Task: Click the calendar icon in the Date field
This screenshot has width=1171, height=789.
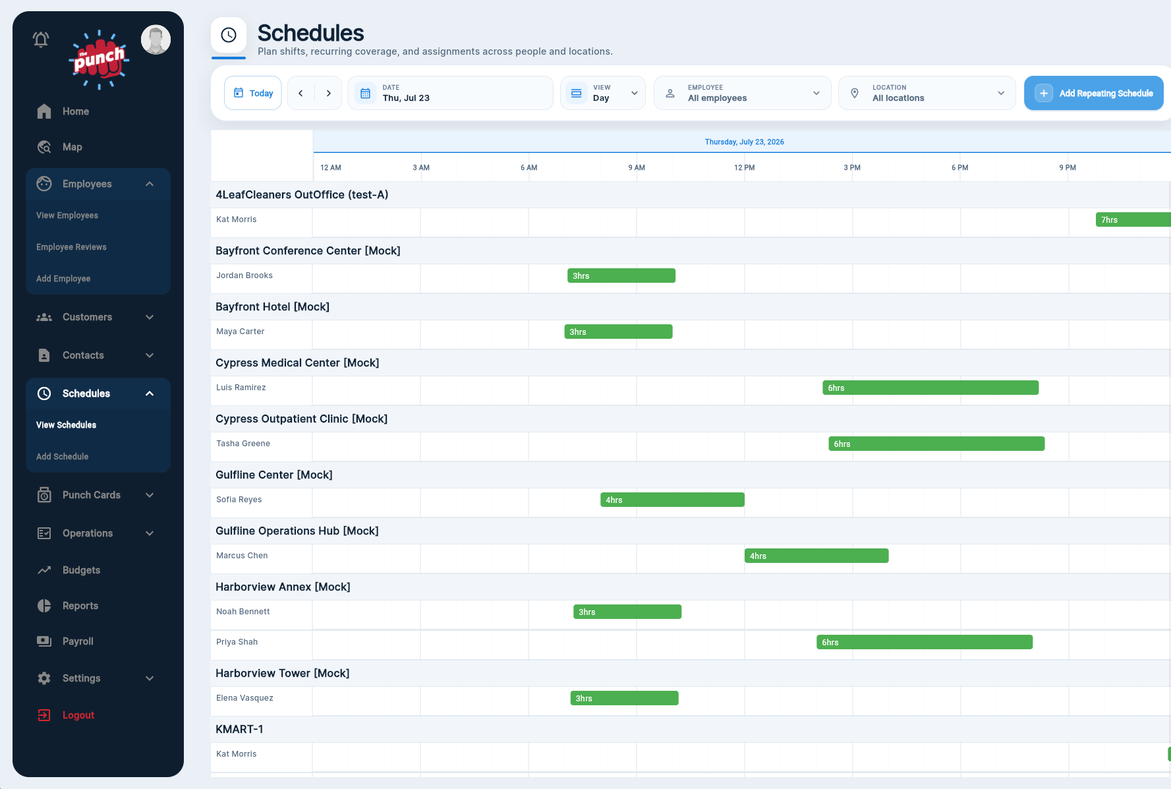Action: coord(365,93)
